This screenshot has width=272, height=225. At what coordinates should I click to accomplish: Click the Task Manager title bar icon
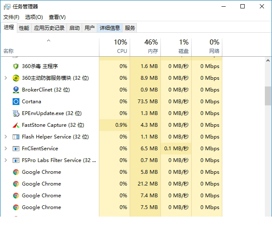coord(7,7)
